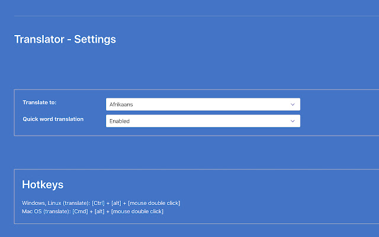Click the word "Translator" in the page title
Image resolution: width=379 pixels, height=237 pixels.
(38, 40)
